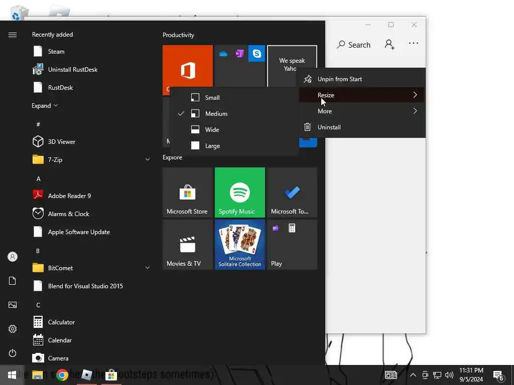Click the letter C section header
The height and width of the screenshot is (385, 514).
[x=38, y=305]
